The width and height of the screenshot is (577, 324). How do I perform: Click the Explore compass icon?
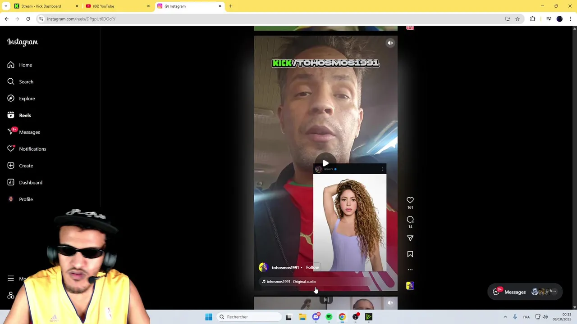(11, 99)
